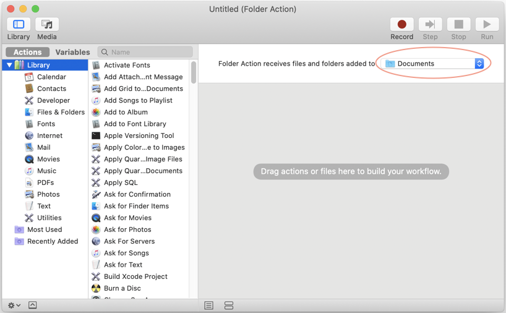The width and height of the screenshot is (506, 313).
Task: Select the Fonts category icon
Action: point(29,124)
